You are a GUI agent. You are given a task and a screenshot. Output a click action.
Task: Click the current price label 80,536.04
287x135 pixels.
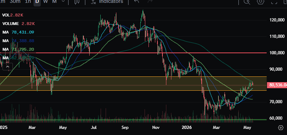click(x=277, y=85)
